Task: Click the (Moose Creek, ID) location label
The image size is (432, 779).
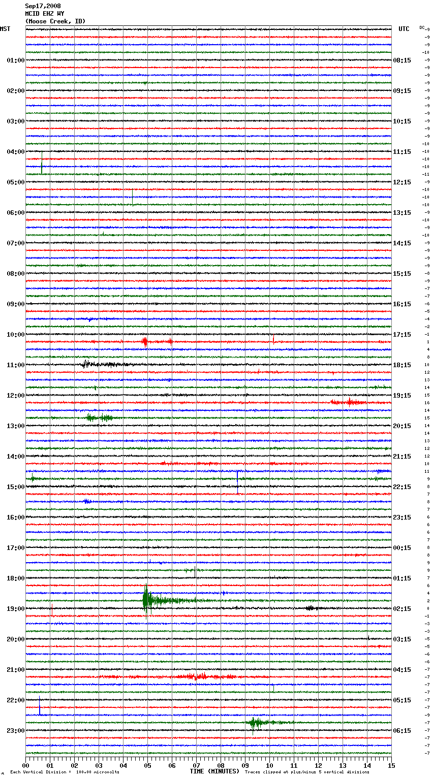Action: [x=55, y=21]
